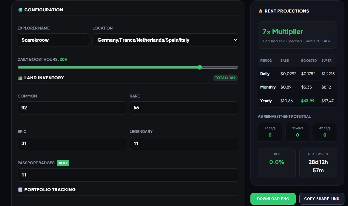Viewport: 348px width, 206px height.
Task: Click the globe icon beside Configuration
Action: 20,10
